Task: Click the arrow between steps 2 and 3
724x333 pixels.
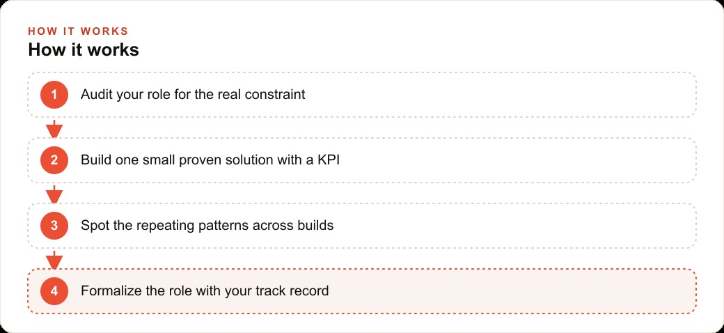Action: [54, 194]
